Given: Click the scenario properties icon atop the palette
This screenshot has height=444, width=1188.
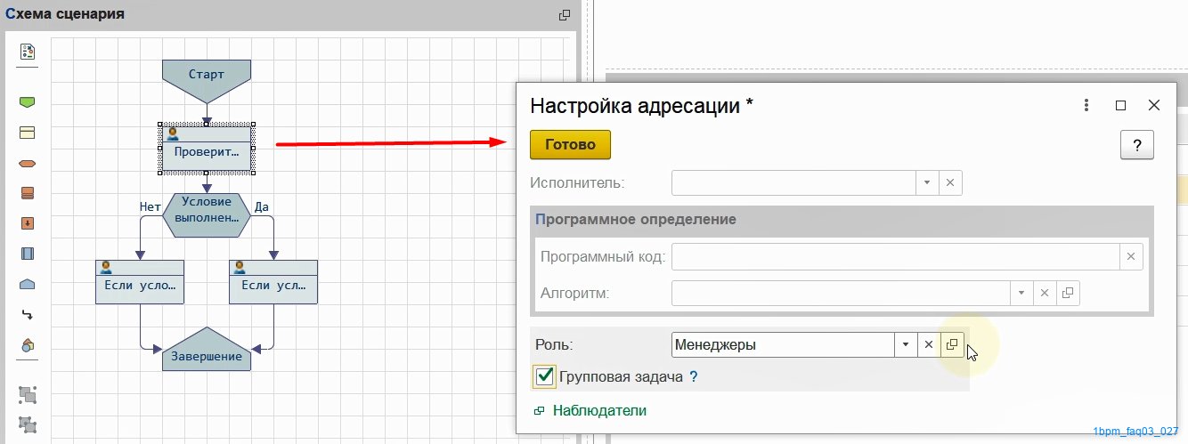Looking at the screenshot, I should coord(27,52).
